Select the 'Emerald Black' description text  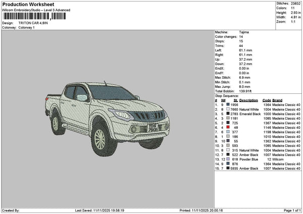pos(250,114)
